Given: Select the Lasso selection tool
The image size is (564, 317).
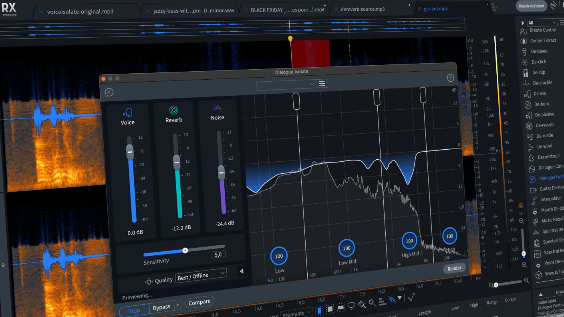Looking at the screenshot, I should pyautogui.click(x=351, y=305).
